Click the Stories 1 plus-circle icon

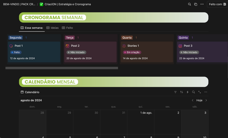coord(124,46)
